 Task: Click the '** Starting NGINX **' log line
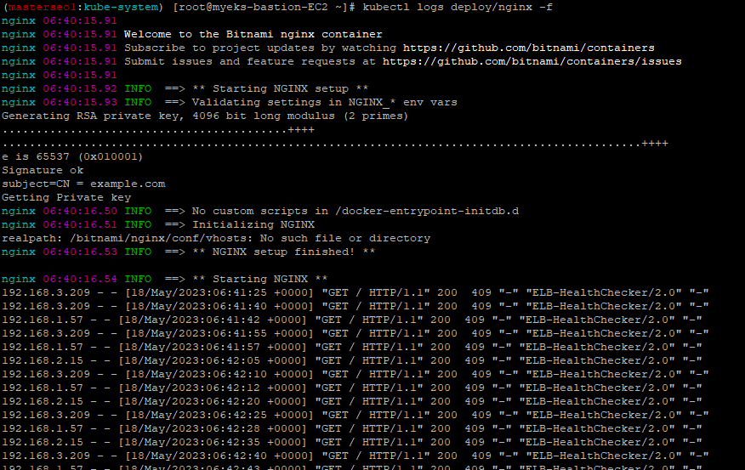click(x=164, y=279)
